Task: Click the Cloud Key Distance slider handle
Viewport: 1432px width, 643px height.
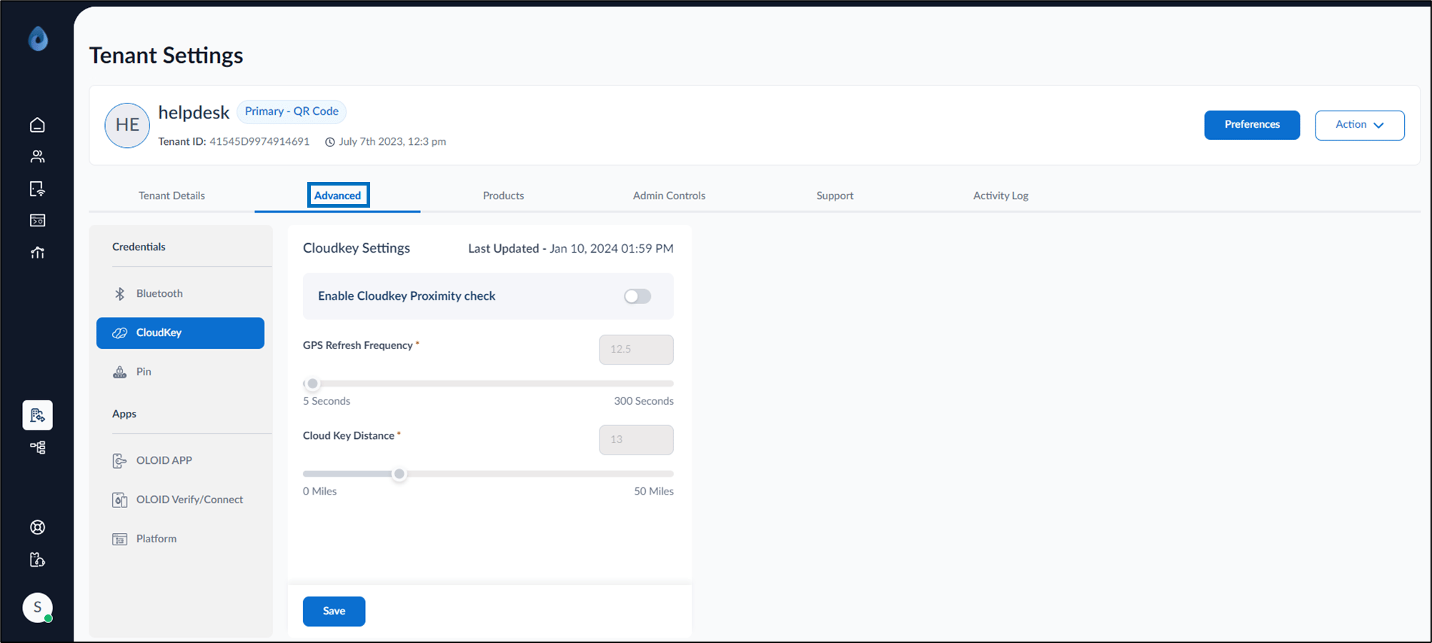Action: click(399, 474)
